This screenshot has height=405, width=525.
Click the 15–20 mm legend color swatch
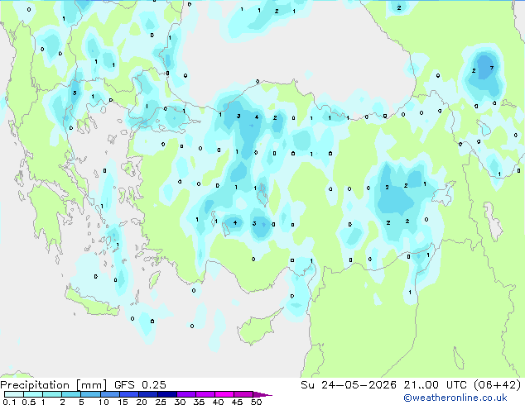pyautogui.click(x=128, y=394)
